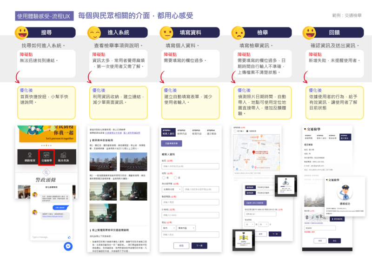Click the diamond icon above 警政頭條

(x=46, y=172)
